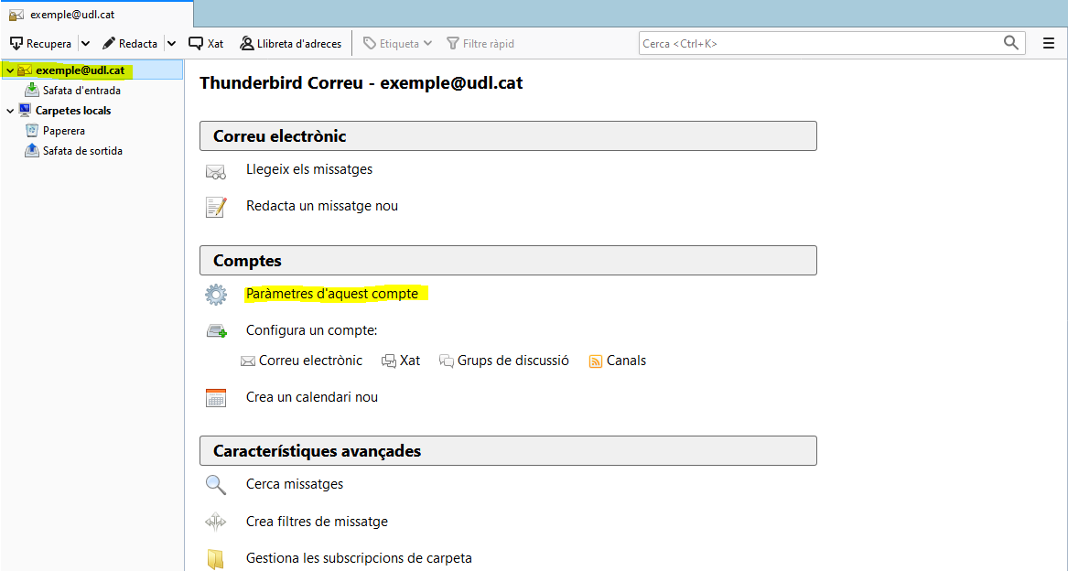Set up a Canals feed account link
Viewport: 1068px width, 571px height.
tap(627, 361)
